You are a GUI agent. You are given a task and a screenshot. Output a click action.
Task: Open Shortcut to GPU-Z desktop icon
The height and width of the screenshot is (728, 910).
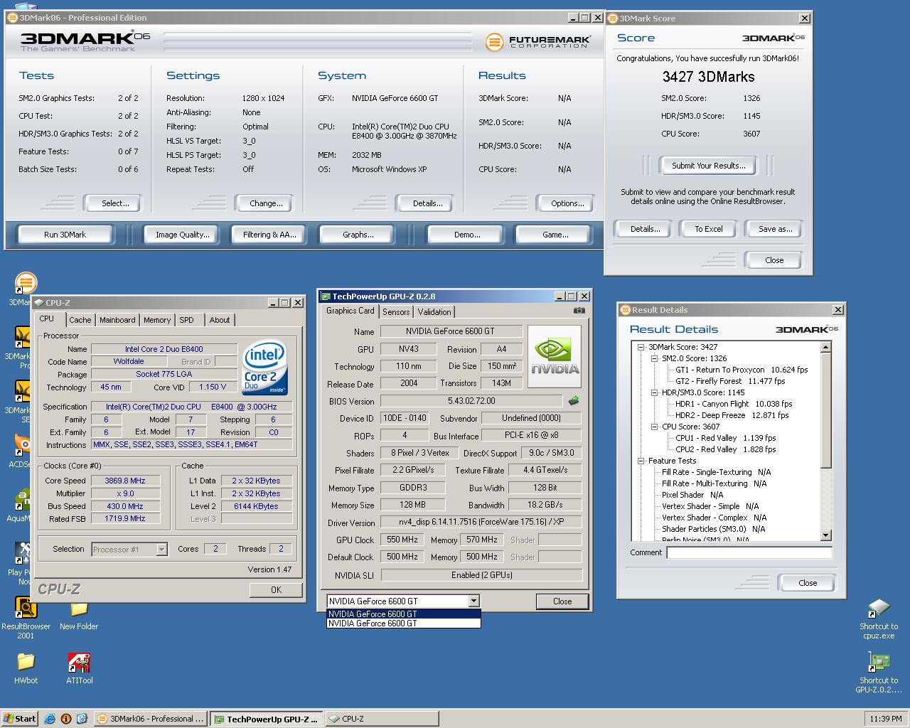[x=879, y=673]
